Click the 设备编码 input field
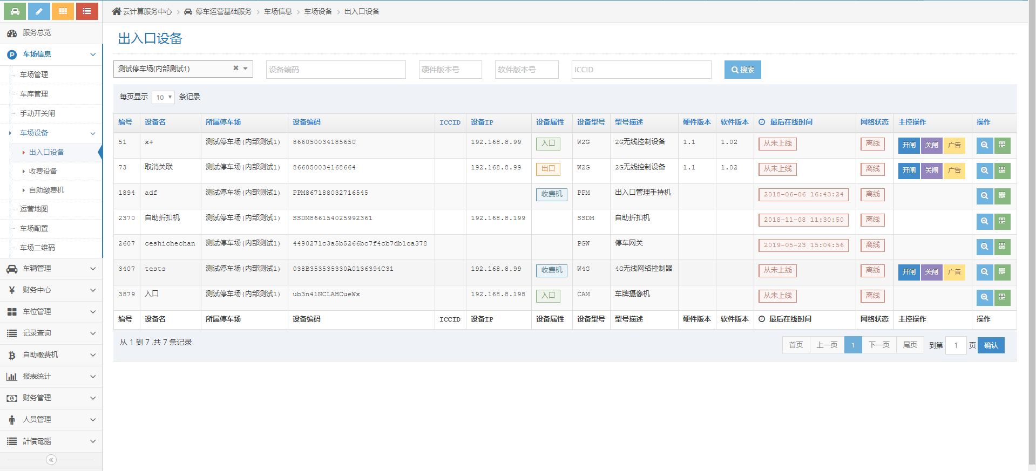 click(335, 70)
